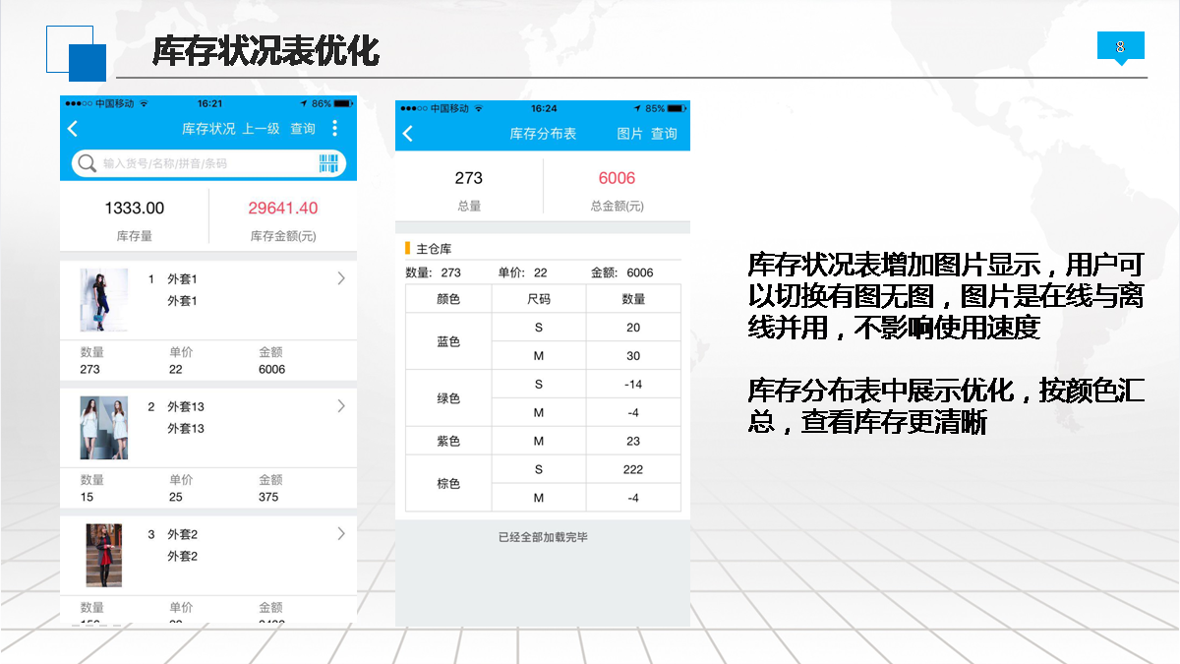Tap the orange marker beside 主仓库

click(408, 249)
